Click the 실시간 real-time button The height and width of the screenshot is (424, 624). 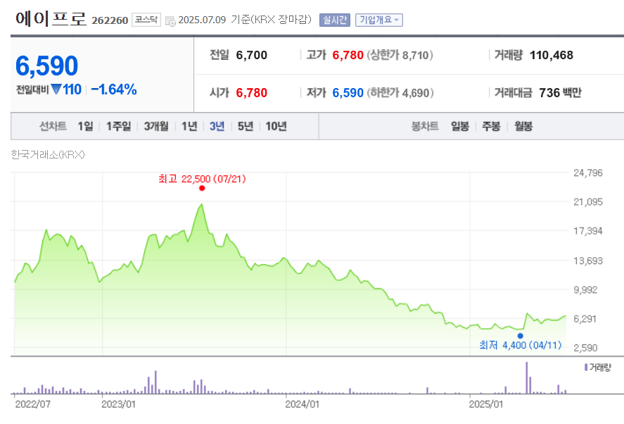(335, 20)
